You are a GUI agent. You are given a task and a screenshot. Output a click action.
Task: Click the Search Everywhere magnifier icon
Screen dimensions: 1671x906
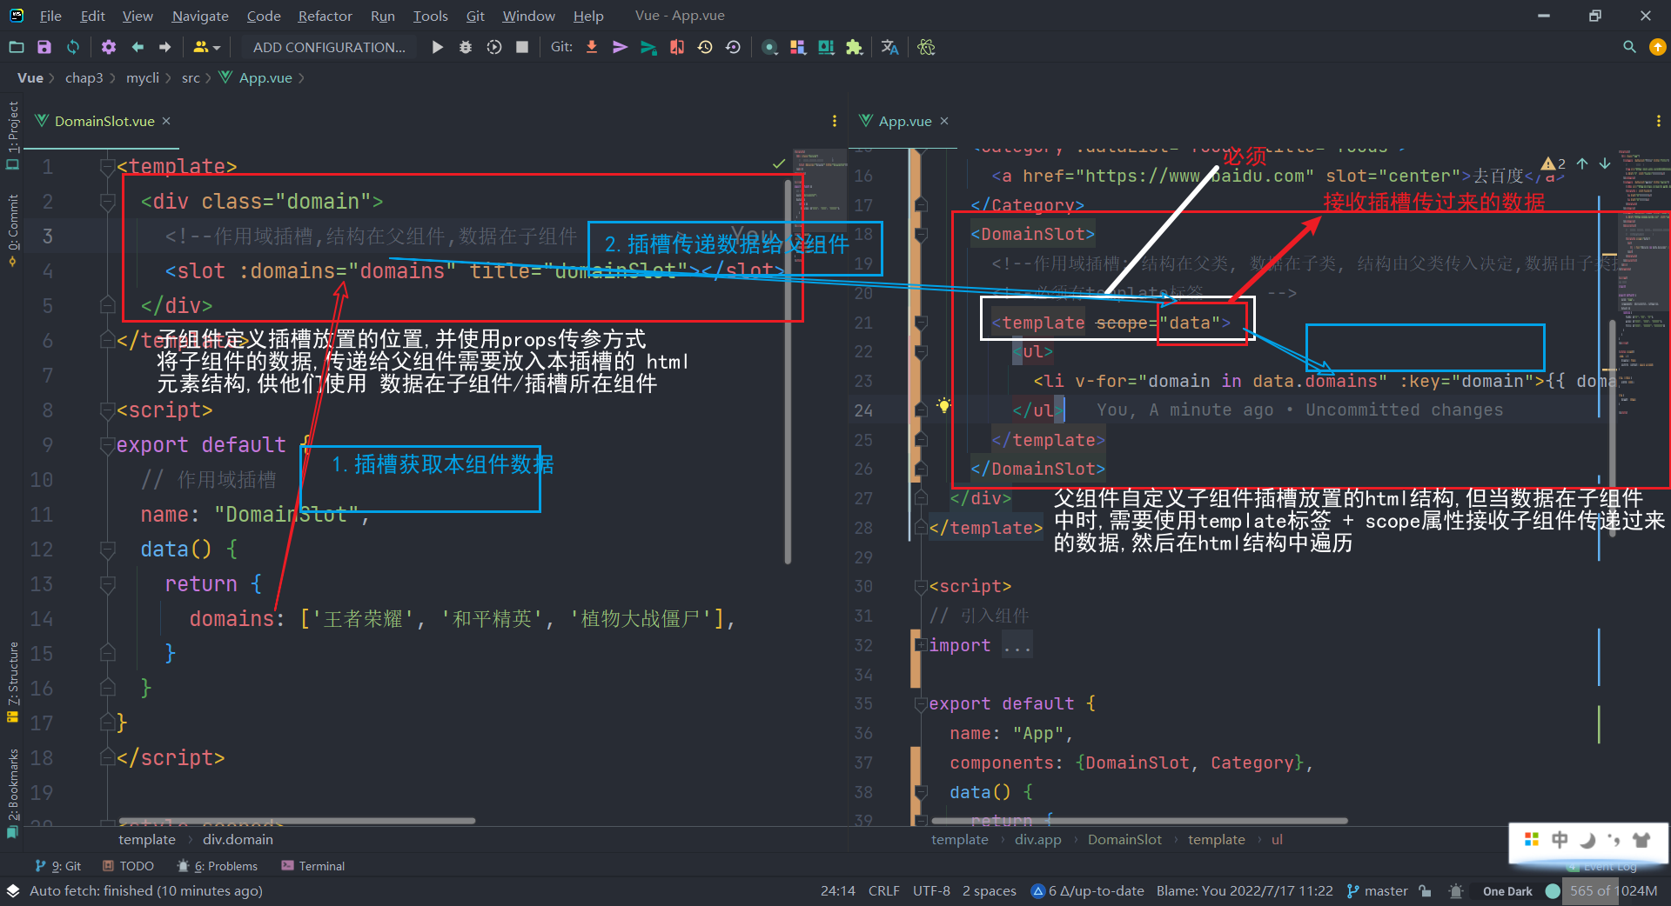tap(1629, 47)
